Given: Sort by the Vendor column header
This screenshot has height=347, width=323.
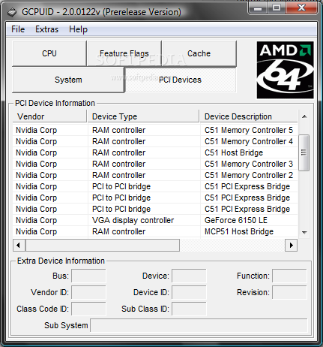Looking at the screenshot, I should pyautogui.click(x=49, y=116).
